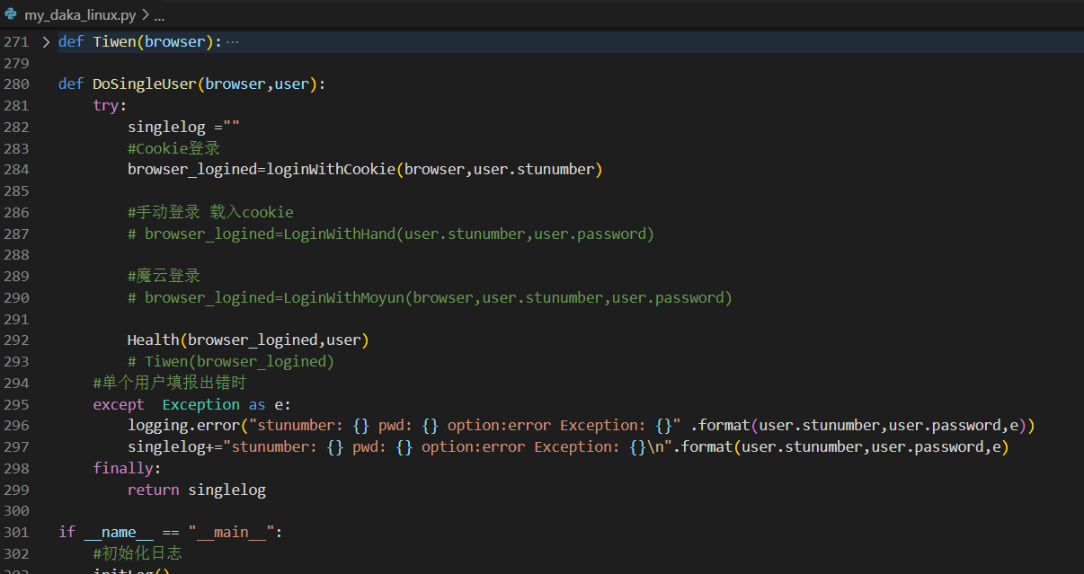Open my_daka_linux.py breadcrumb item
The height and width of the screenshot is (574, 1084).
pos(81,15)
